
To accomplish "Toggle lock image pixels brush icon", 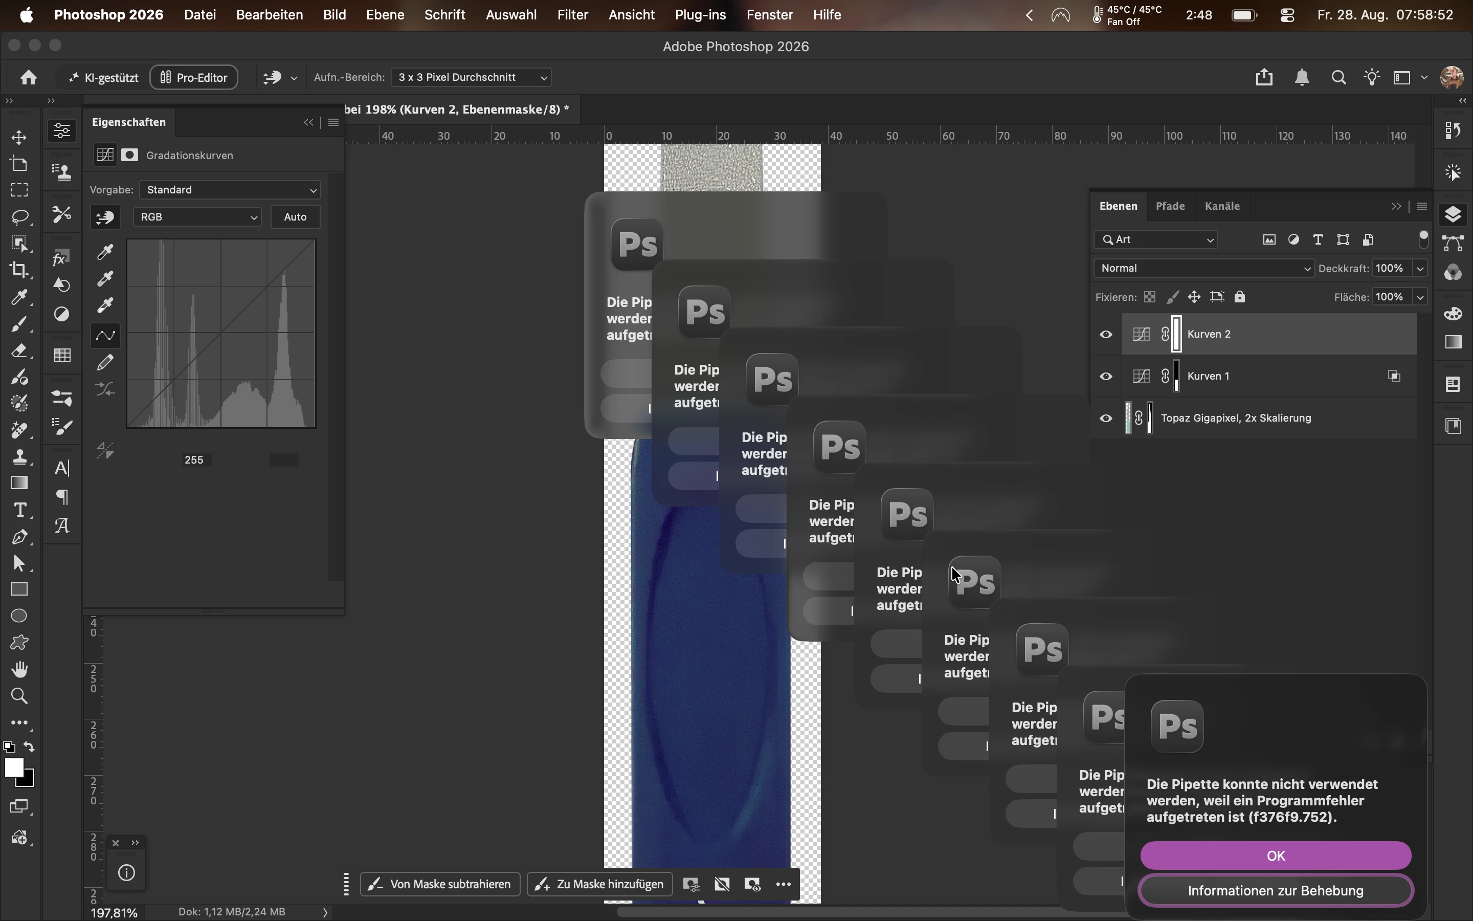I will click(1172, 297).
